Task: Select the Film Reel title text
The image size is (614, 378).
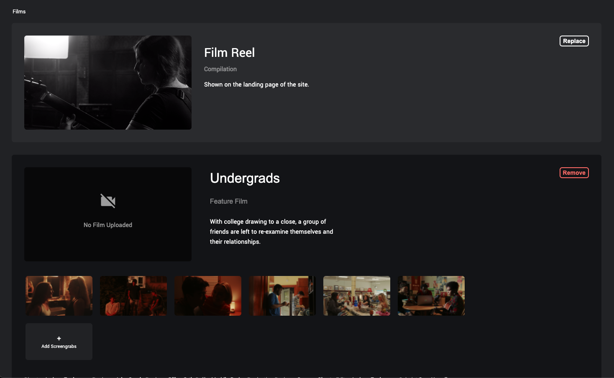Action: [x=229, y=52]
